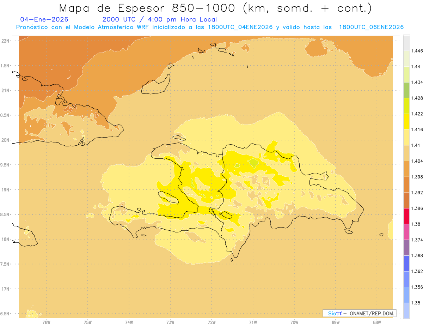Click the legend value 1.368
This screenshot has width=423, height=327.
[417, 255]
